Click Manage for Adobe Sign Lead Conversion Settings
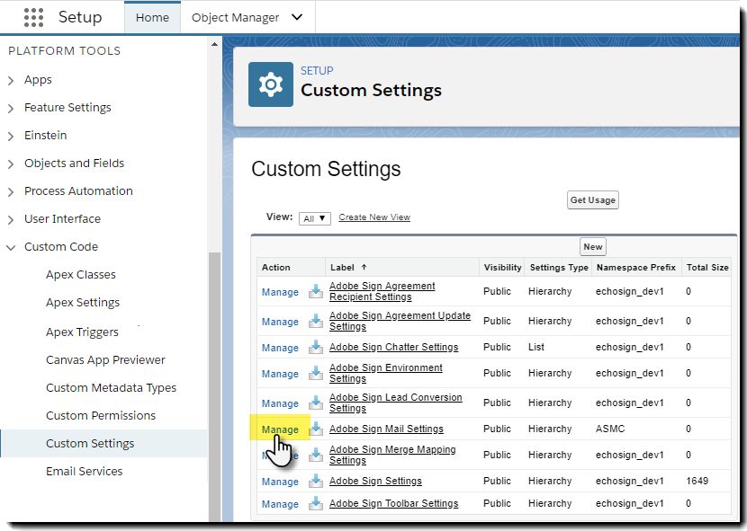Viewport: 747px width, 531px height. click(x=280, y=403)
